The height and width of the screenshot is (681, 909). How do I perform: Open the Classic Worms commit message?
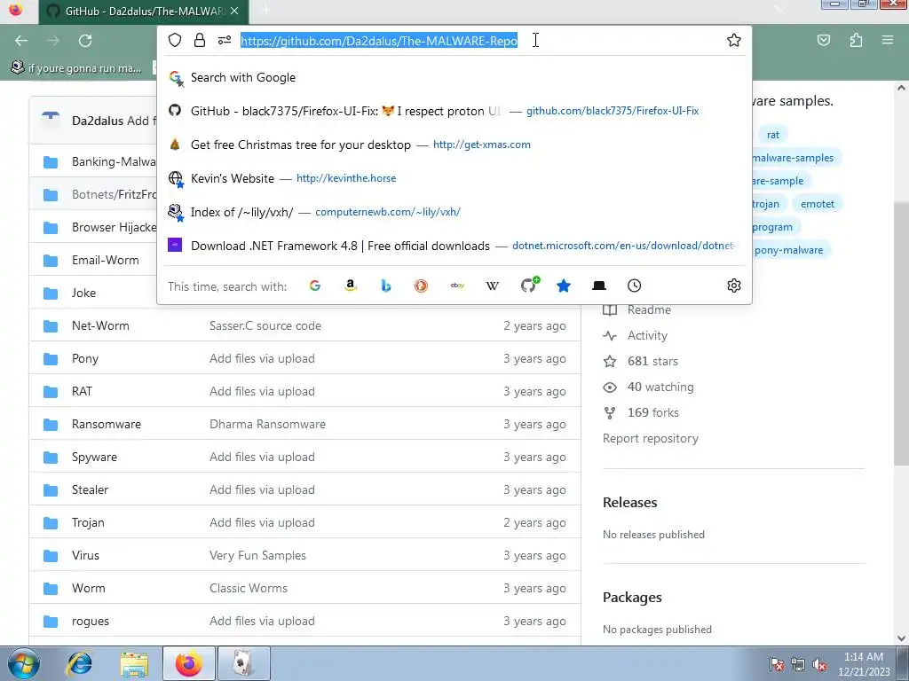tap(249, 588)
